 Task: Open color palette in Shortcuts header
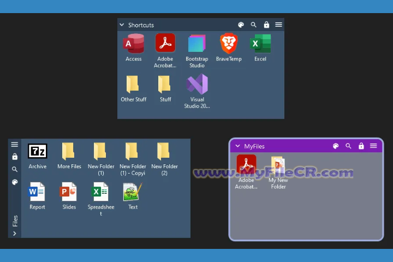pyautogui.click(x=241, y=25)
